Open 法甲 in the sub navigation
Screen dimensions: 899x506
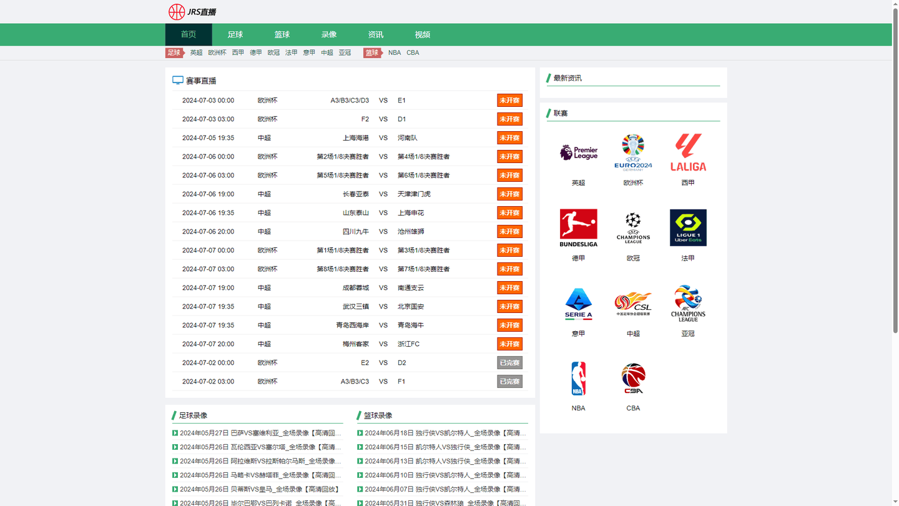pos(292,52)
